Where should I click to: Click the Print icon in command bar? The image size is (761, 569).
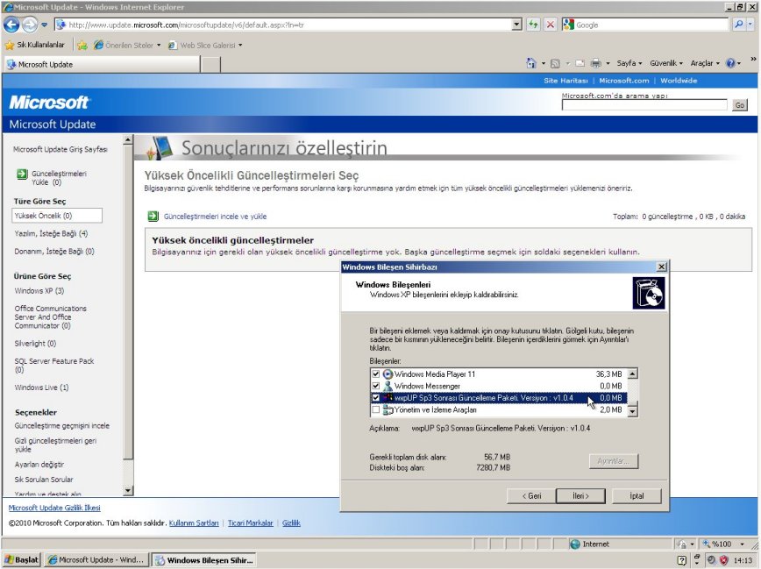tap(595, 64)
